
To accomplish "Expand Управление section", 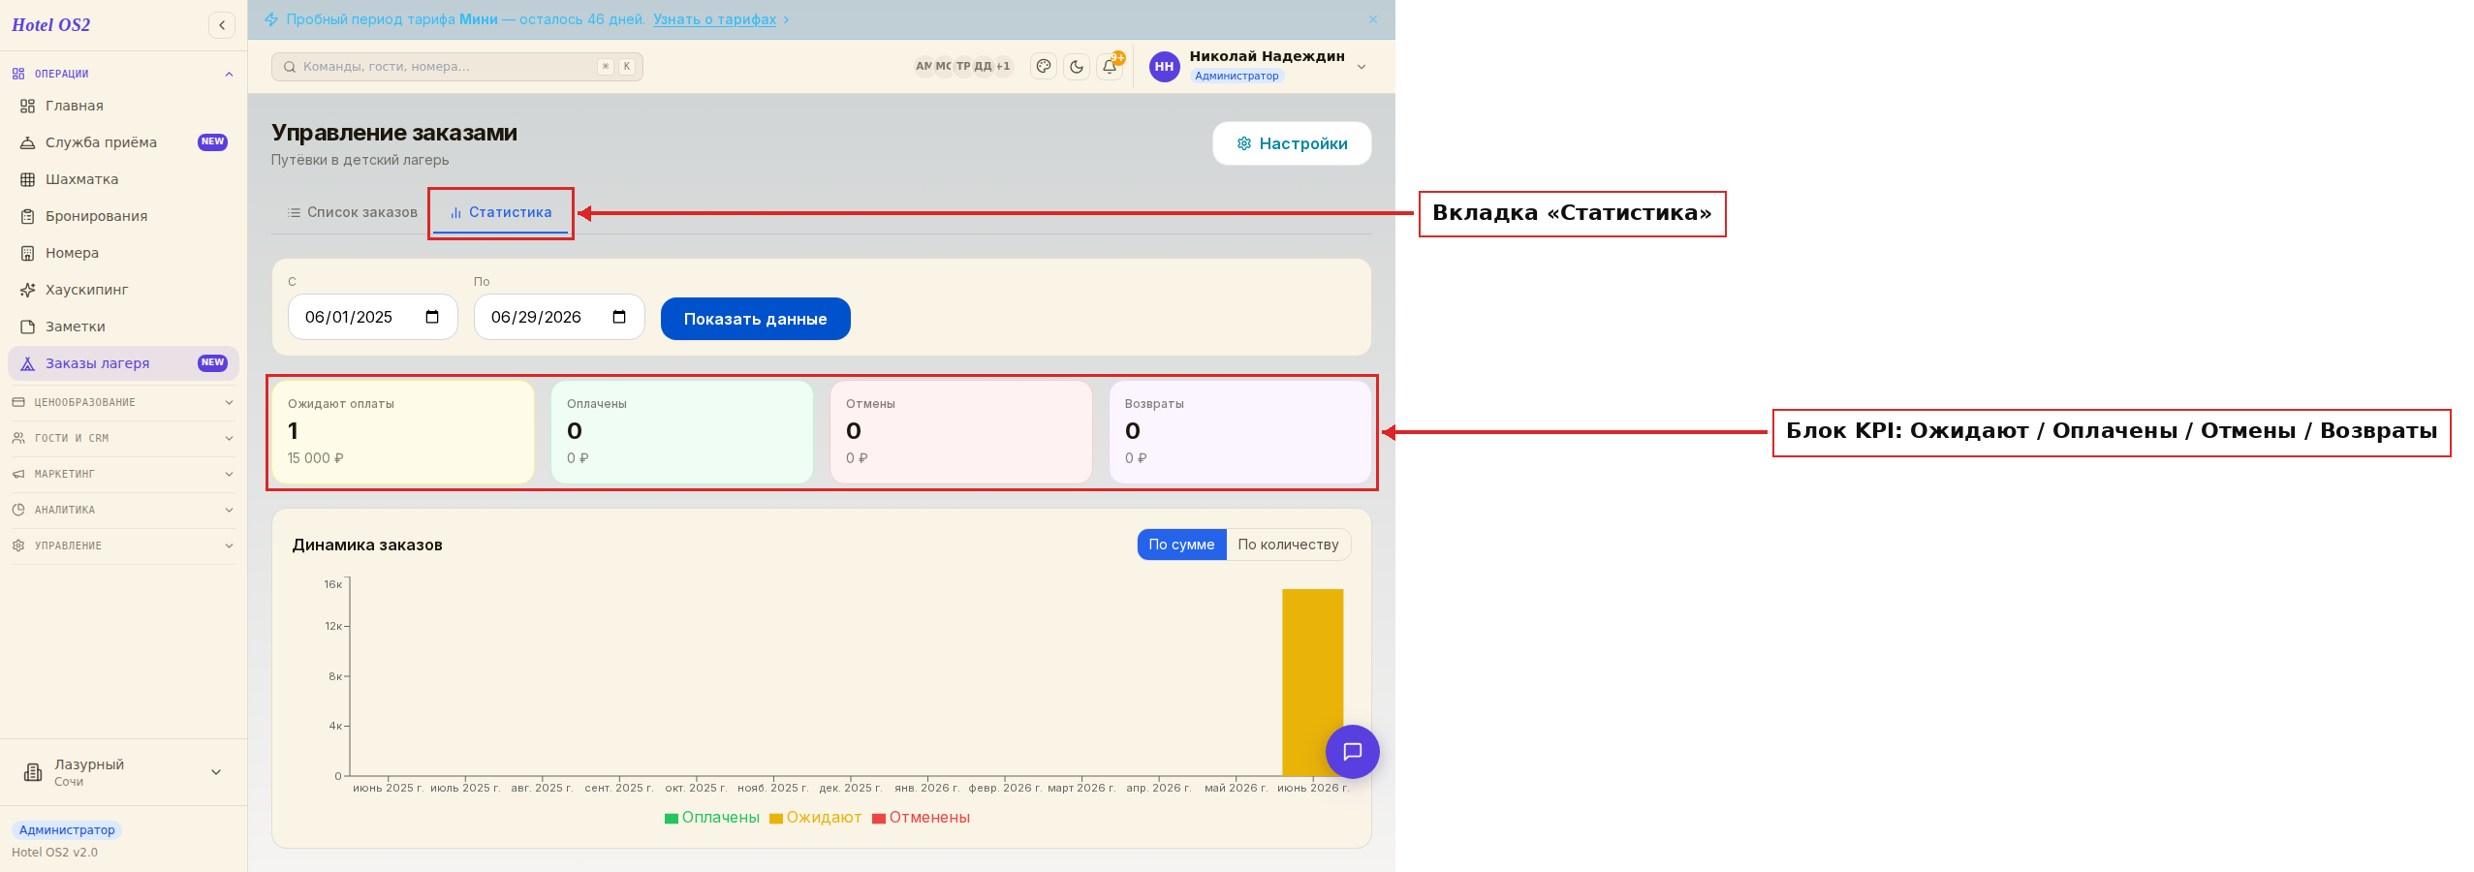I will (x=123, y=545).
